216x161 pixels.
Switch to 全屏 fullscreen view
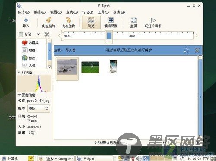[x=133, y=23]
